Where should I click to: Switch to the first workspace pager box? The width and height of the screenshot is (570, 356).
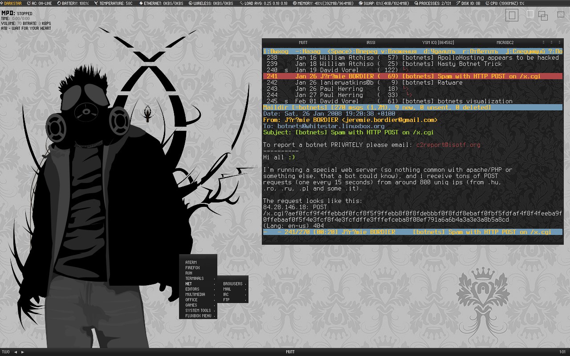click(x=512, y=16)
